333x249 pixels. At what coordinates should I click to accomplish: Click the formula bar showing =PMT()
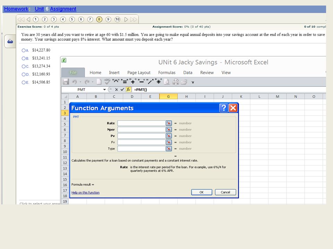pos(229,90)
